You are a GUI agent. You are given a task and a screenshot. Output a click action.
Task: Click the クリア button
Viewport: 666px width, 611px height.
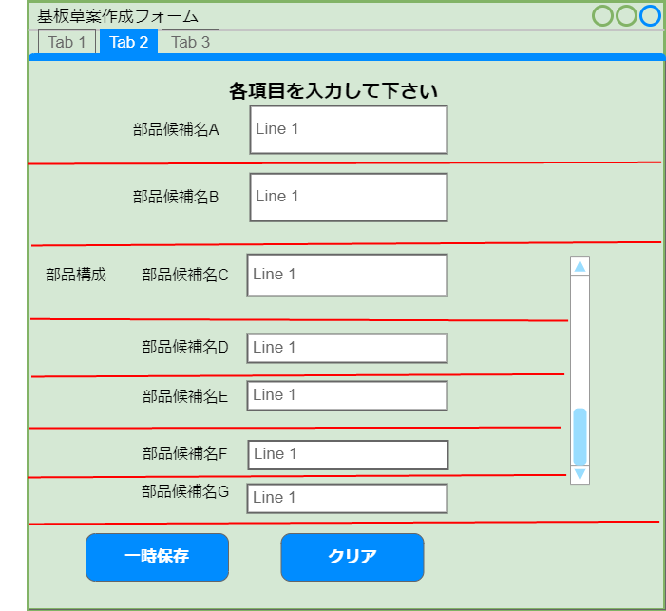click(x=352, y=557)
